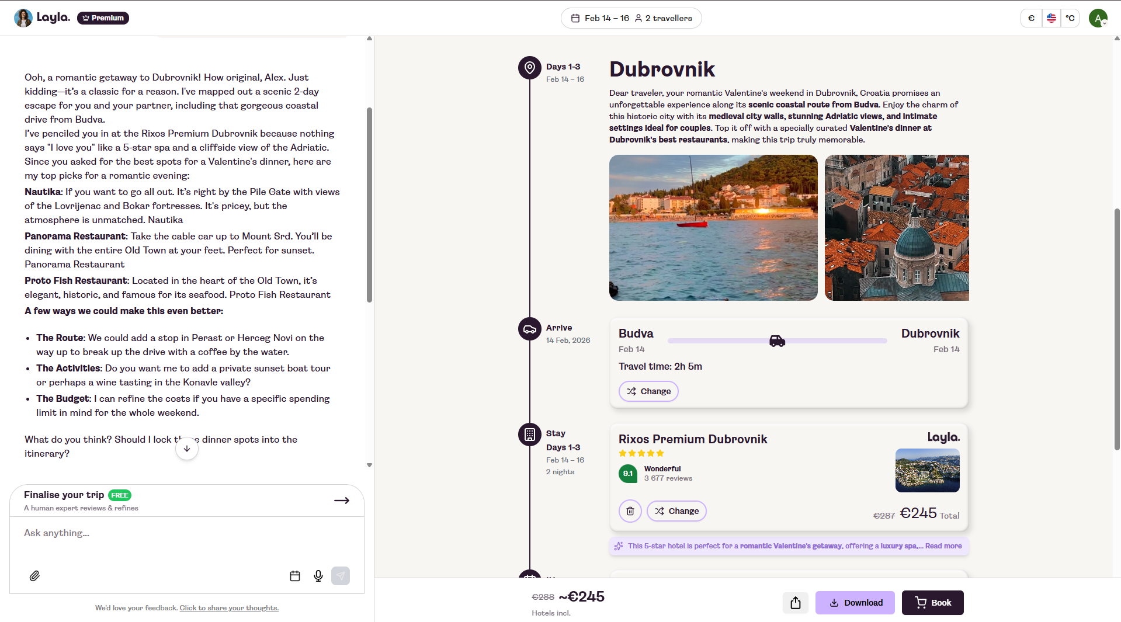Expand the hotel description with Read more

click(x=943, y=546)
